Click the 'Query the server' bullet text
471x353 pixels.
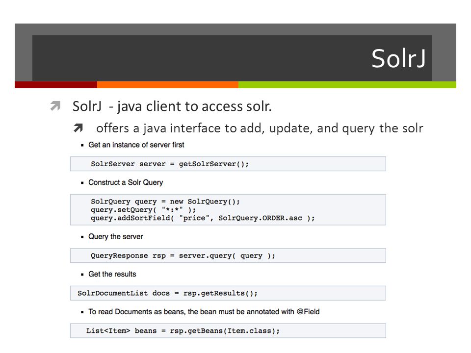[116, 236]
